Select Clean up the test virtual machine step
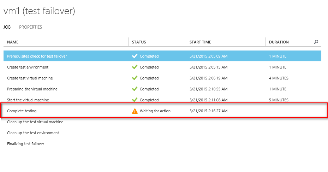The height and width of the screenshot is (172, 328). click(x=35, y=122)
